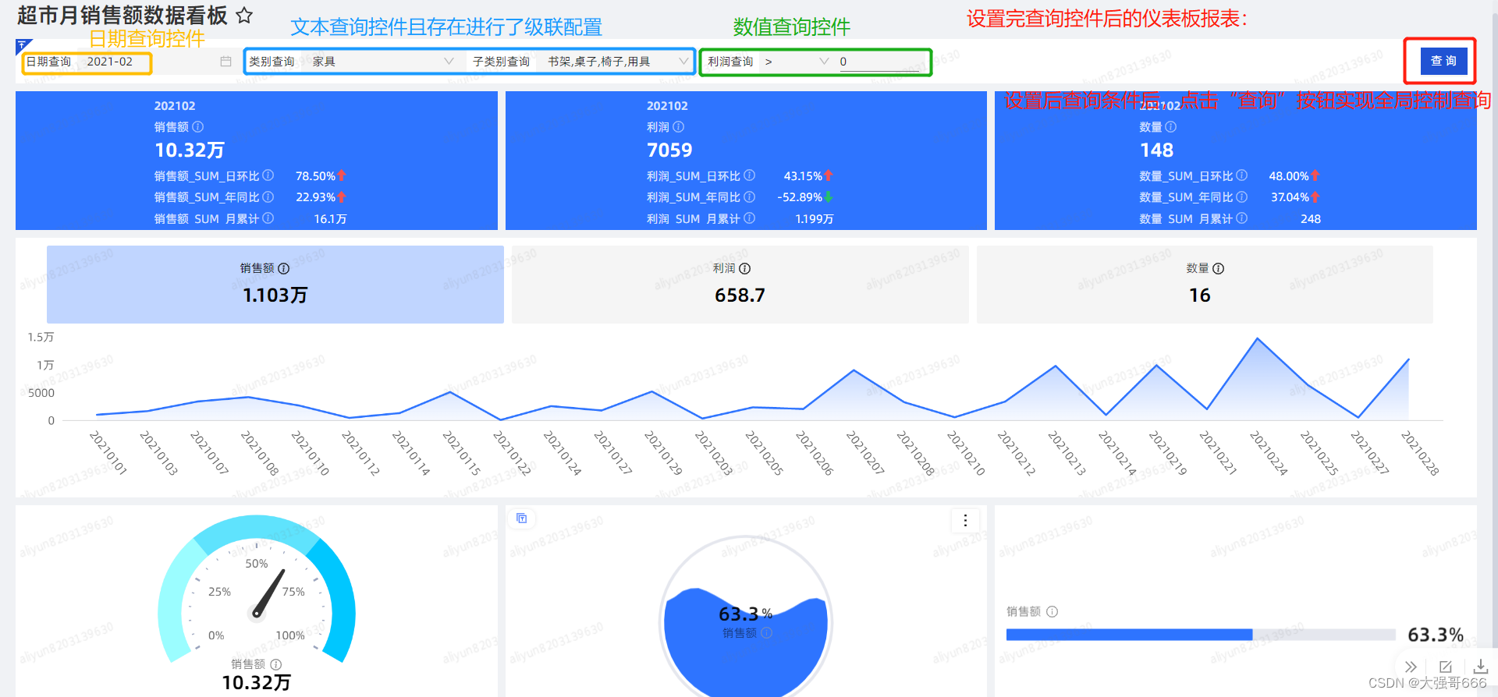This screenshot has width=1498, height=697.
Task: Click the 10.32万 value under the gauge
Action: click(x=256, y=683)
